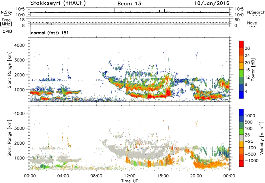Select the N.Sky axis label
Viewport: 265px width, 183px height.
click(x=6, y=12)
